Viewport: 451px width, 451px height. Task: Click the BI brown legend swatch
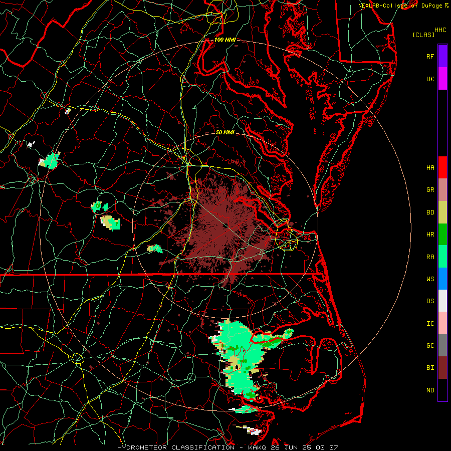coord(442,368)
